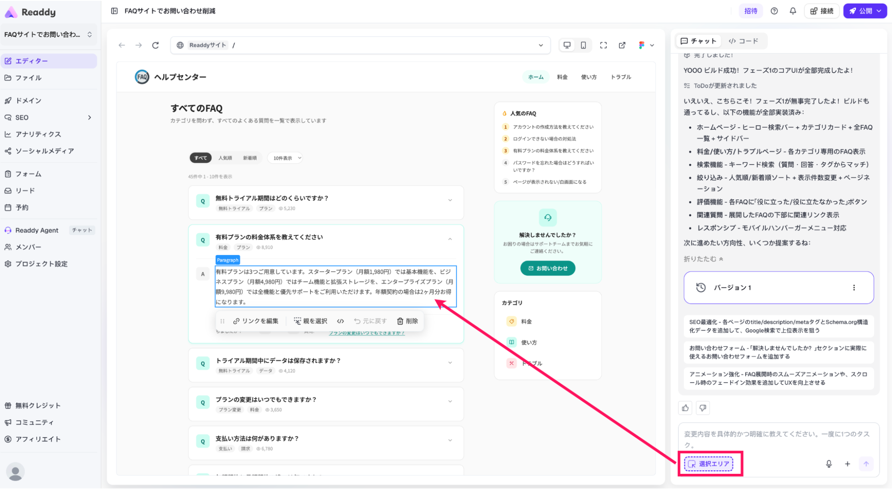The height and width of the screenshot is (489, 892).
Task: Click the 公開 publish button
Action: tap(865, 11)
